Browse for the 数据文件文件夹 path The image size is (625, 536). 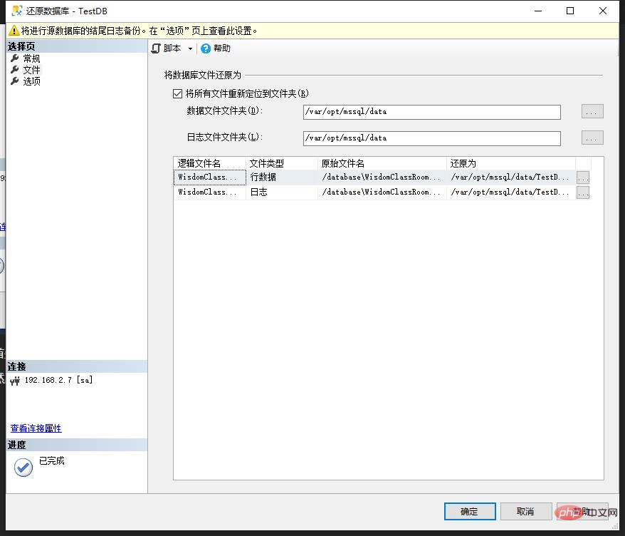592,112
